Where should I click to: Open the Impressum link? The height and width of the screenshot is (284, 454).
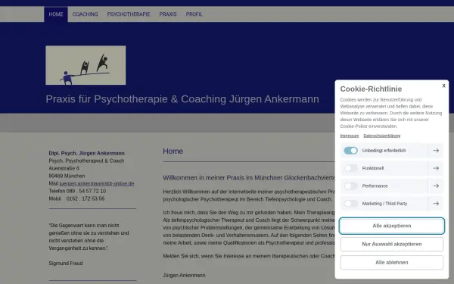click(350, 136)
